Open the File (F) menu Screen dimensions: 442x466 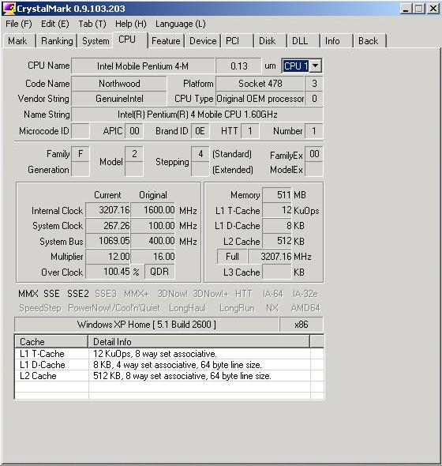pyautogui.click(x=18, y=24)
